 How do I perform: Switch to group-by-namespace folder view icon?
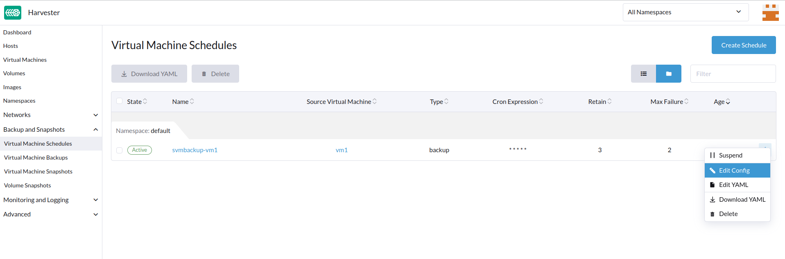(668, 74)
